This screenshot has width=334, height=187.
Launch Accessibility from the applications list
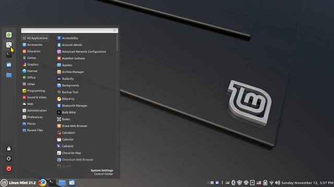(x=67, y=38)
